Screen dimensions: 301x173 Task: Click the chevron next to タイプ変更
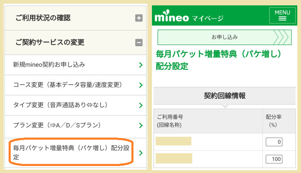[x=140, y=105]
